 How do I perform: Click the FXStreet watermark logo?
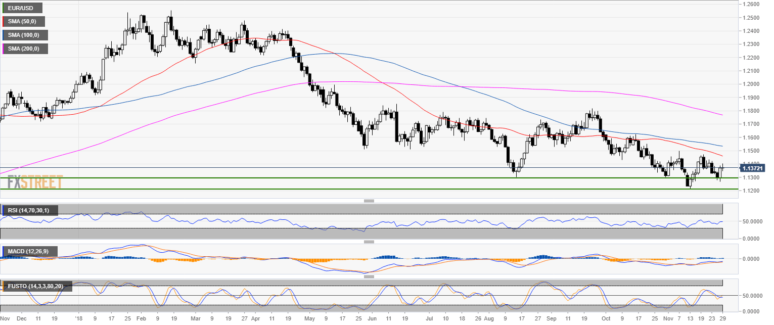point(34,181)
